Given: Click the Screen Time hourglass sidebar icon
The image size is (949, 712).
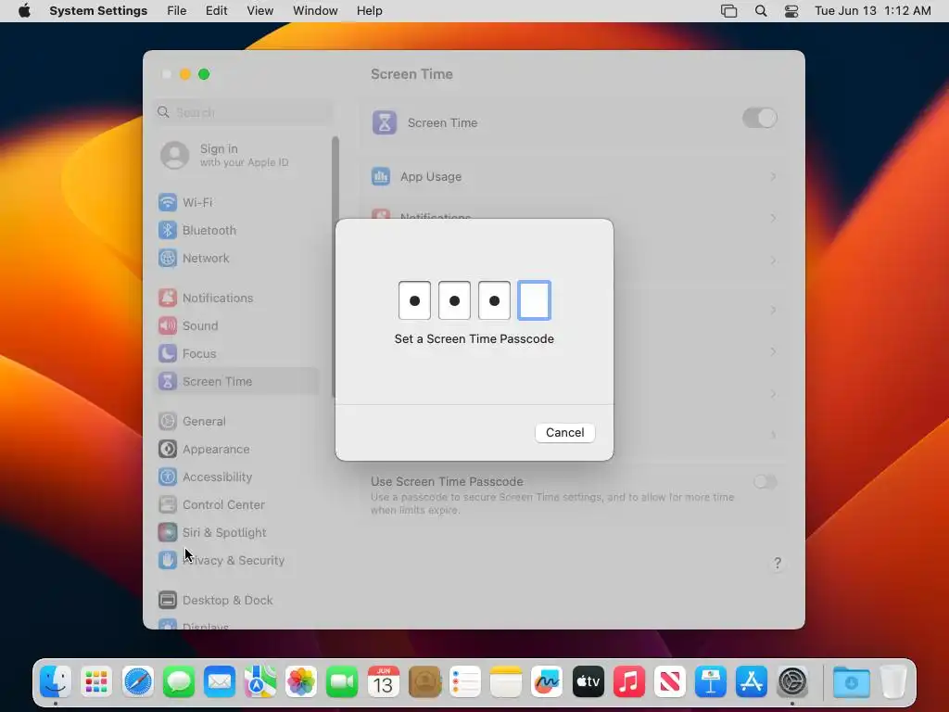Looking at the screenshot, I should coord(168,381).
